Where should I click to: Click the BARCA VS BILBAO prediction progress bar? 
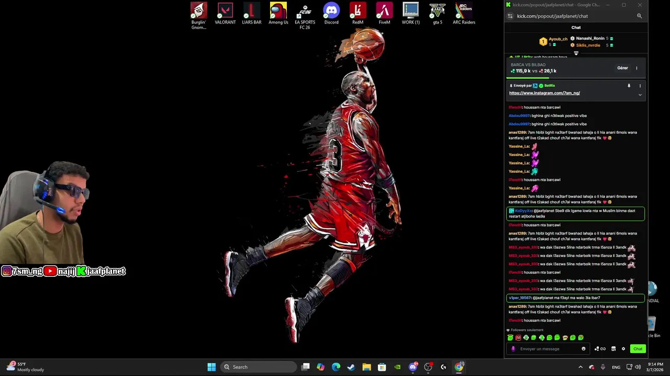point(576,77)
